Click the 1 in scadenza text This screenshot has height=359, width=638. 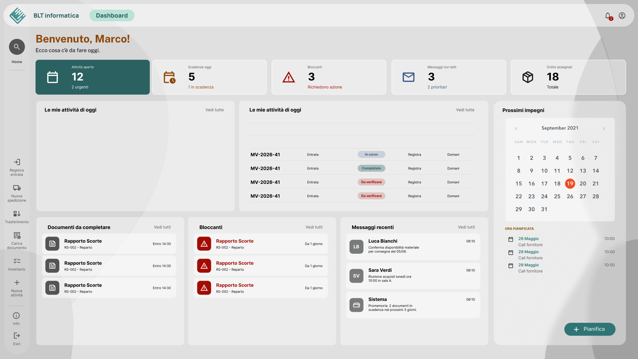point(201,87)
